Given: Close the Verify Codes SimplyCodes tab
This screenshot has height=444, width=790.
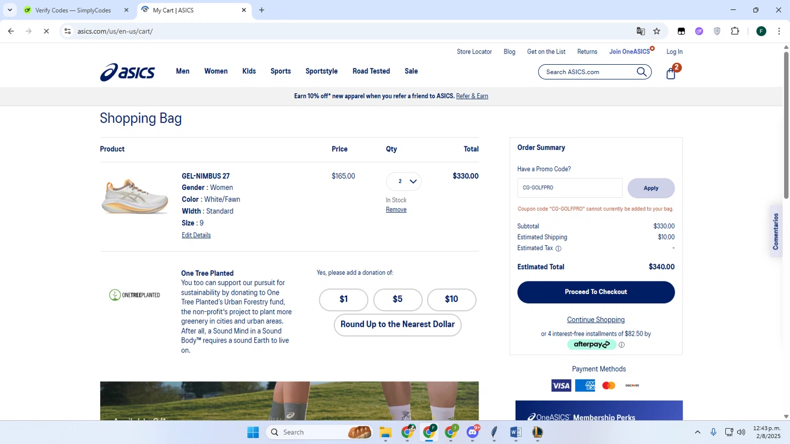Looking at the screenshot, I should click(126, 10).
